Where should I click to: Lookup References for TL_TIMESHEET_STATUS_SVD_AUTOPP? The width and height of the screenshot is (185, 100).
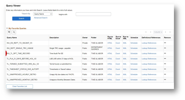click(x=149, y=69)
